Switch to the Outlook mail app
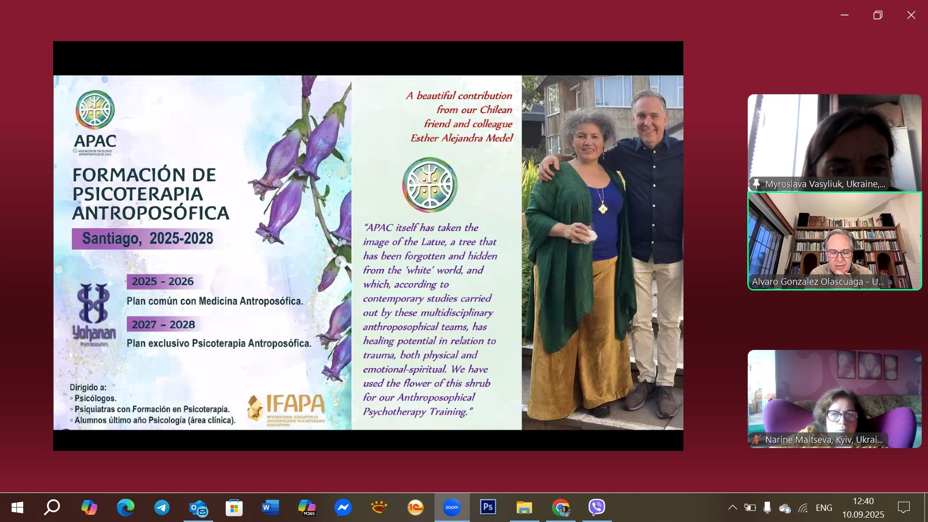 click(198, 507)
